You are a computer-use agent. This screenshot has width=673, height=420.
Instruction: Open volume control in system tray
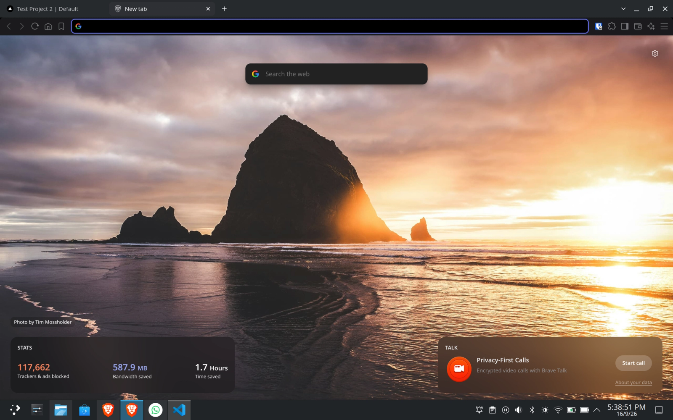pyautogui.click(x=519, y=410)
